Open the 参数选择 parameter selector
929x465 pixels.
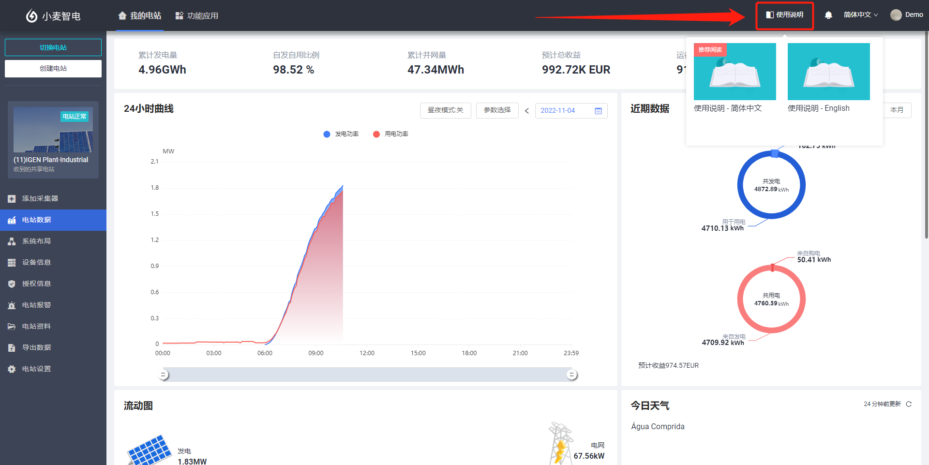tap(497, 110)
